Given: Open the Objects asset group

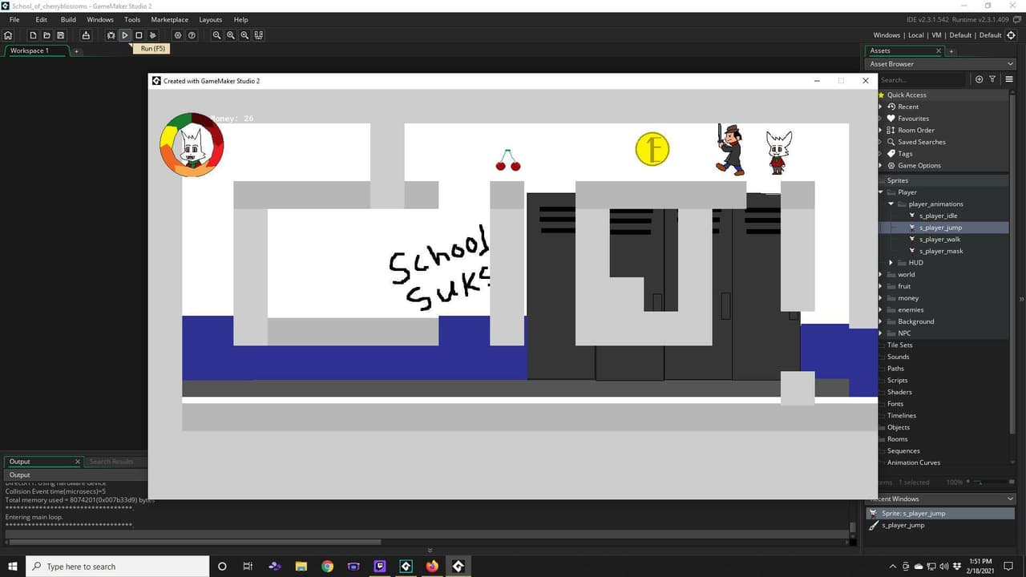Looking at the screenshot, I should click(x=899, y=427).
